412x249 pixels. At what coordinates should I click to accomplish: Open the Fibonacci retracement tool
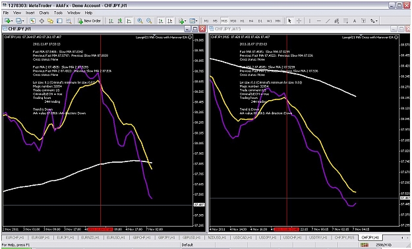[345, 21]
